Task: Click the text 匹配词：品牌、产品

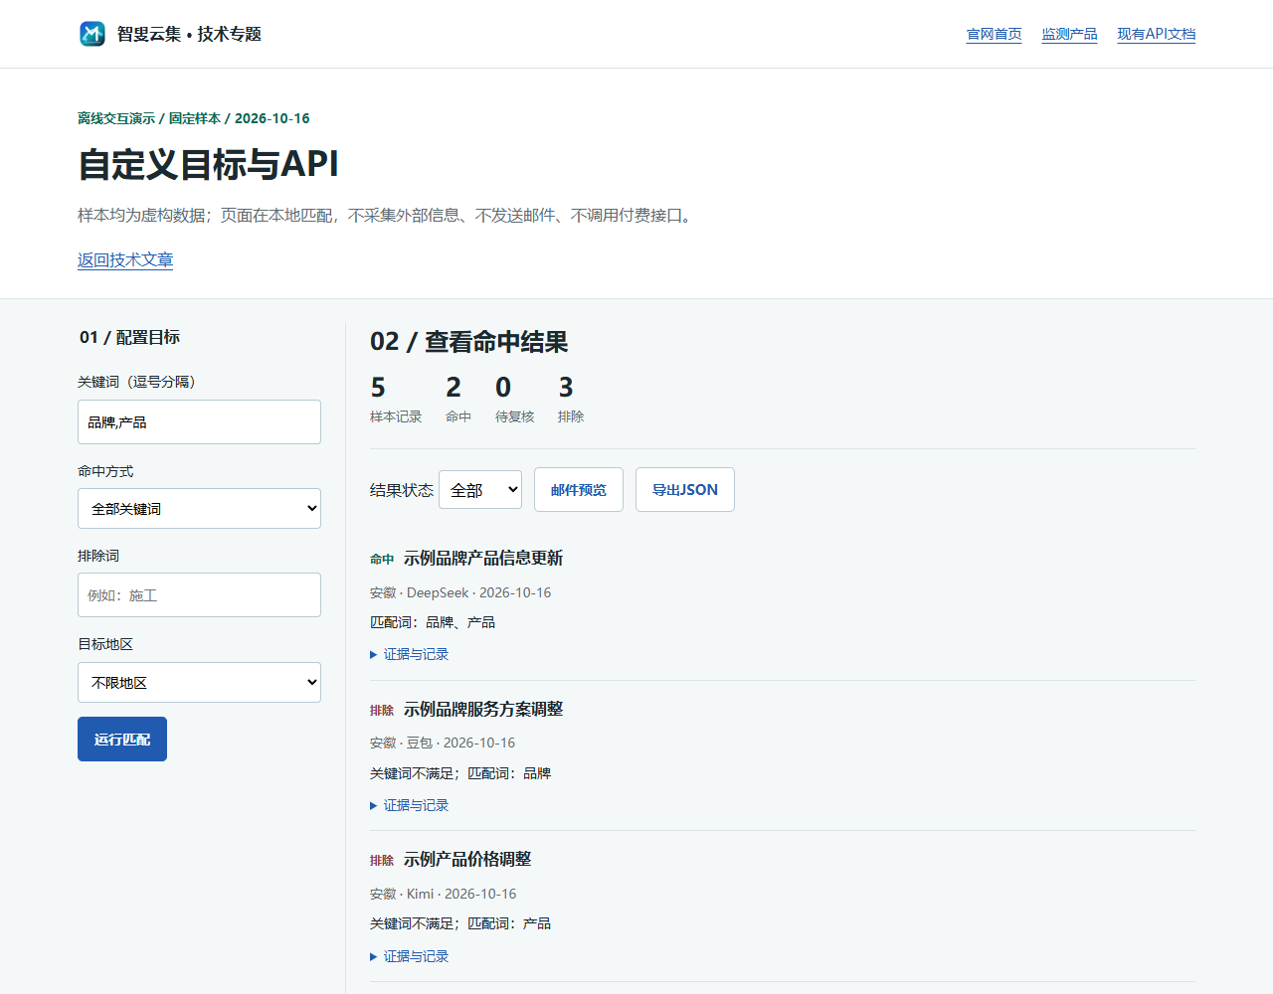Action: 433,622
